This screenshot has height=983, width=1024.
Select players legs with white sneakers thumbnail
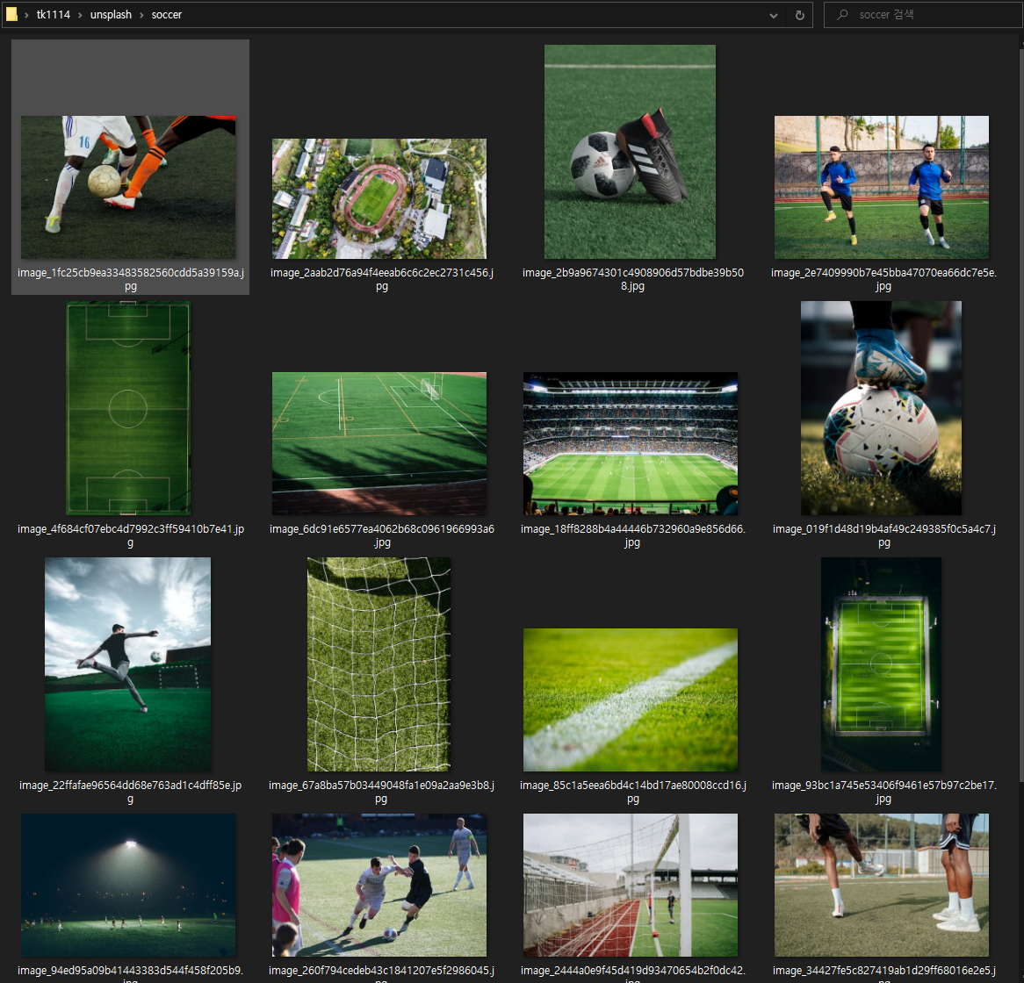tap(881, 885)
